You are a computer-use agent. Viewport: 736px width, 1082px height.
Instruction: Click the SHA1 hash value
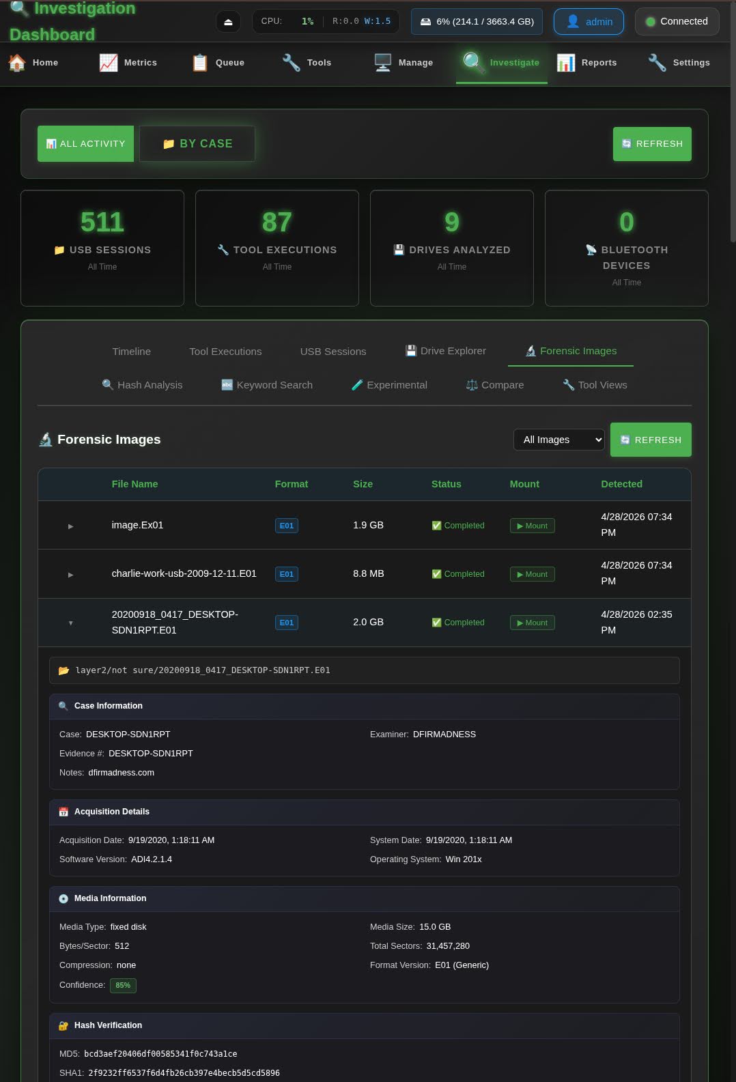184,1073
